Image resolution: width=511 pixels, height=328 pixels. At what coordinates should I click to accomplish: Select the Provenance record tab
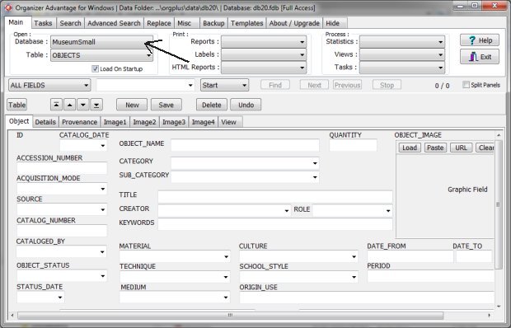(79, 122)
